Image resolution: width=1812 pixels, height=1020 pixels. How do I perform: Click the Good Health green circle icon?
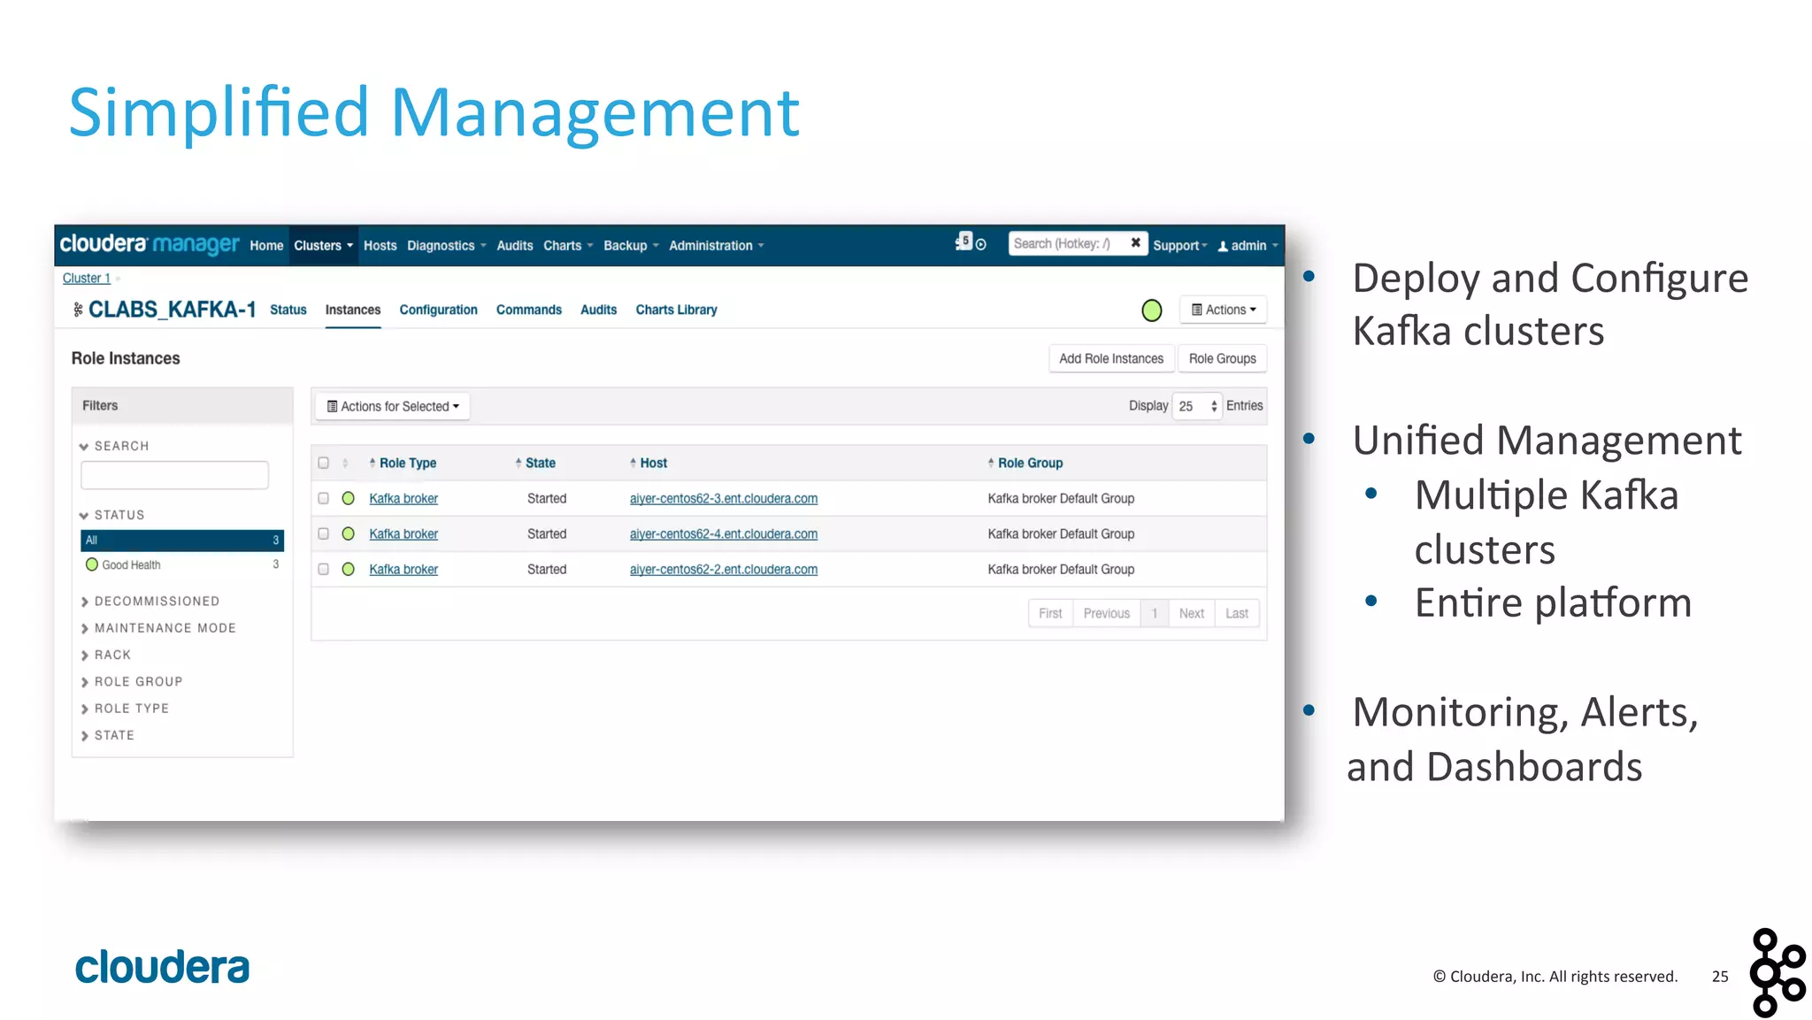click(x=92, y=564)
